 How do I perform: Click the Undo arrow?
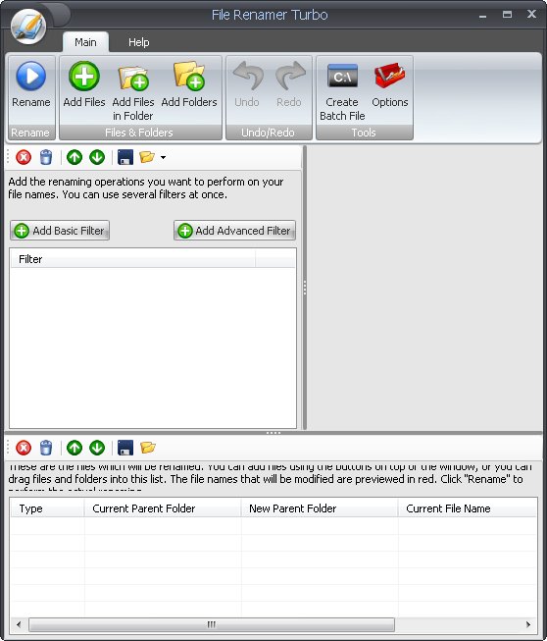[x=248, y=76]
